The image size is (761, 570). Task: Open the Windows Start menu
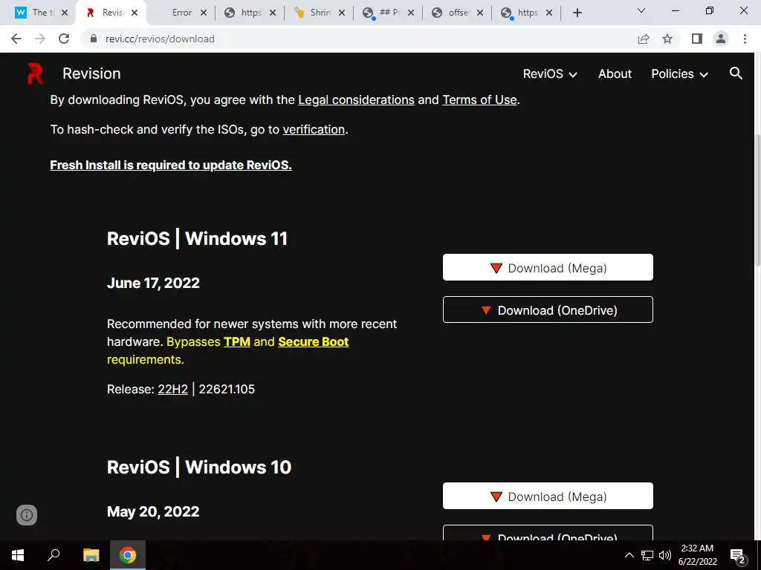pos(18,555)
